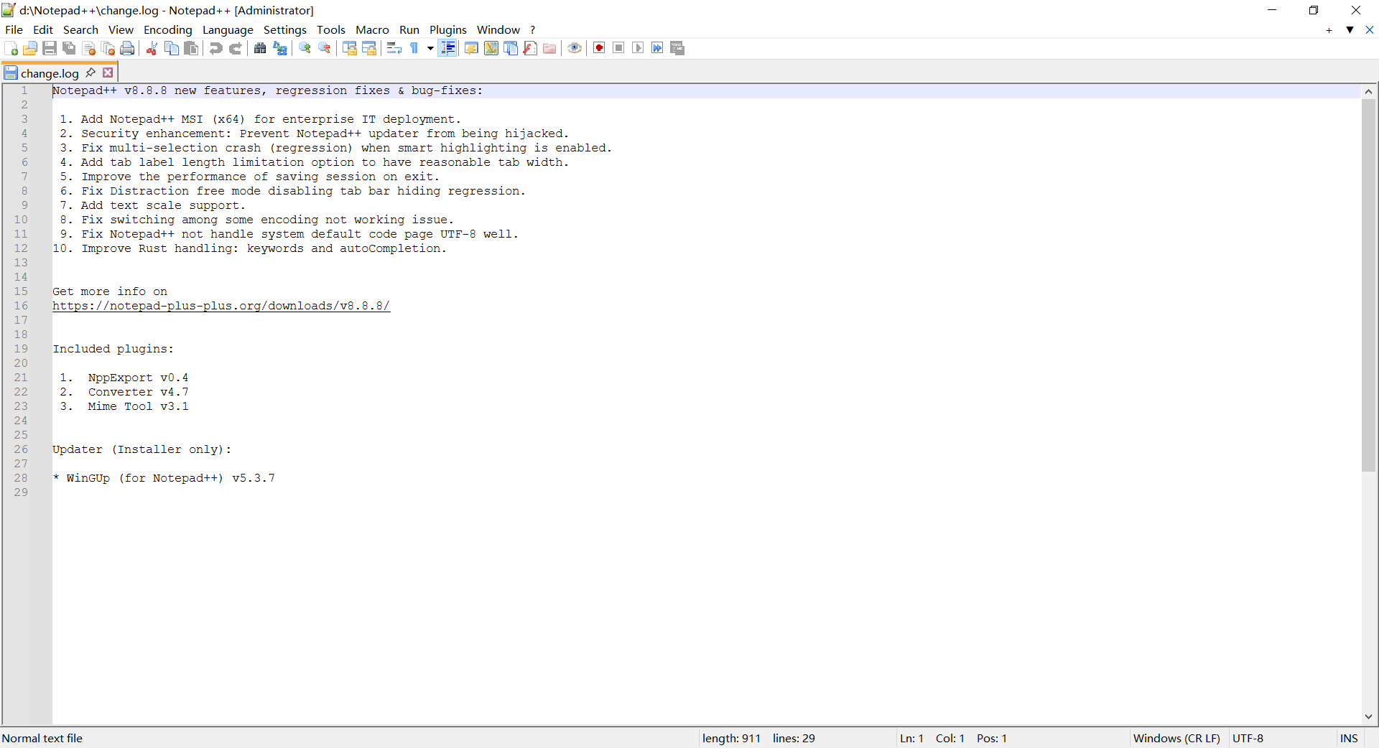The width and height of the screenshot is (1379, 748).
Task: Open the Folder as Workspace icon
Action: pyautogui.click(x=549, y=48)
